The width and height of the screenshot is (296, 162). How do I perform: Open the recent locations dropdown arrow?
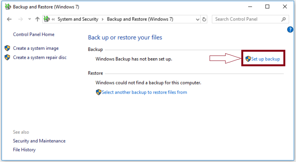point(29,19)
